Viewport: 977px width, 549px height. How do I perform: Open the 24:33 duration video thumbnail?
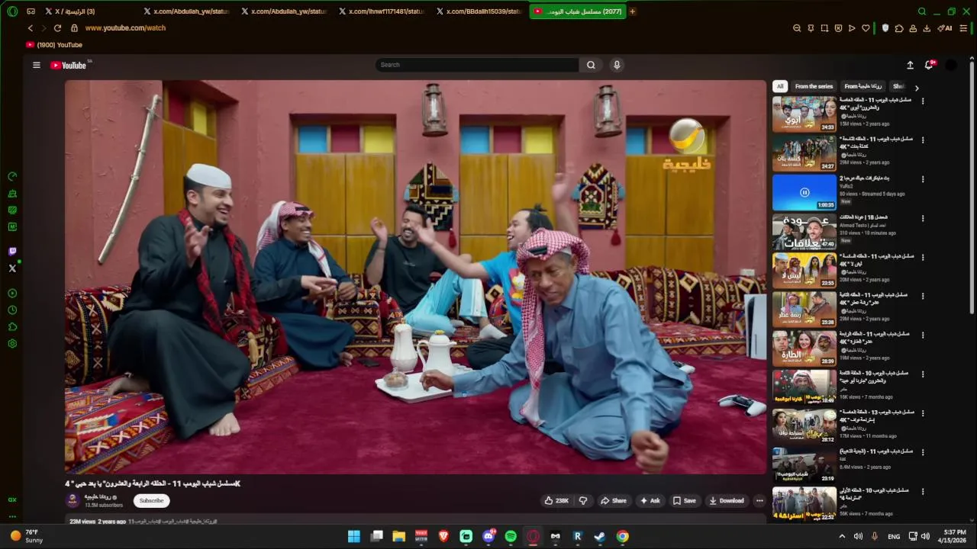point(804,114)
